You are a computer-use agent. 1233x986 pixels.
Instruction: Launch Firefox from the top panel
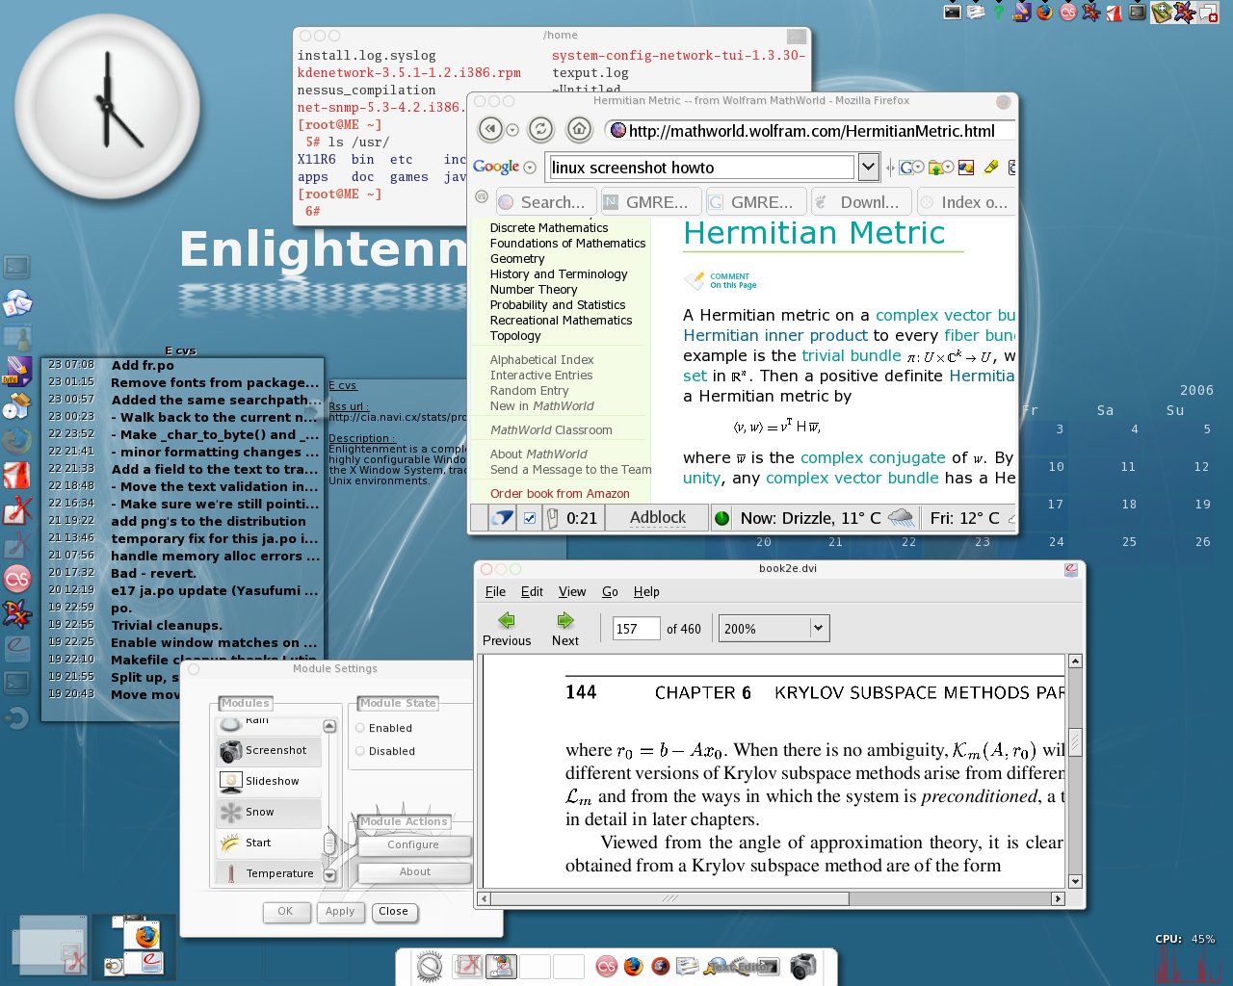click(x=1044, y=12)
